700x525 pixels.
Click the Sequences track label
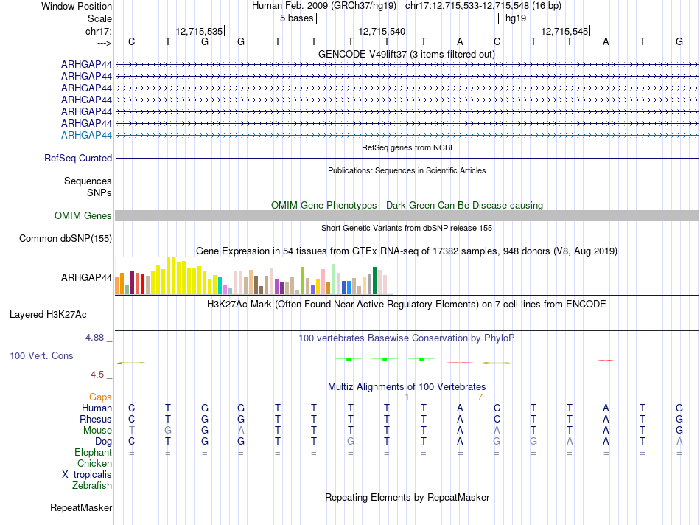coord(88,181)
